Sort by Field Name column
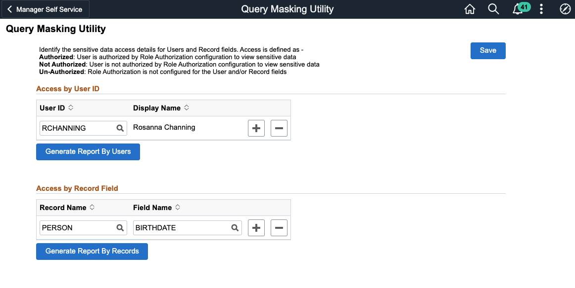Screen dimensions: 575x288 [x=156, y=207]
